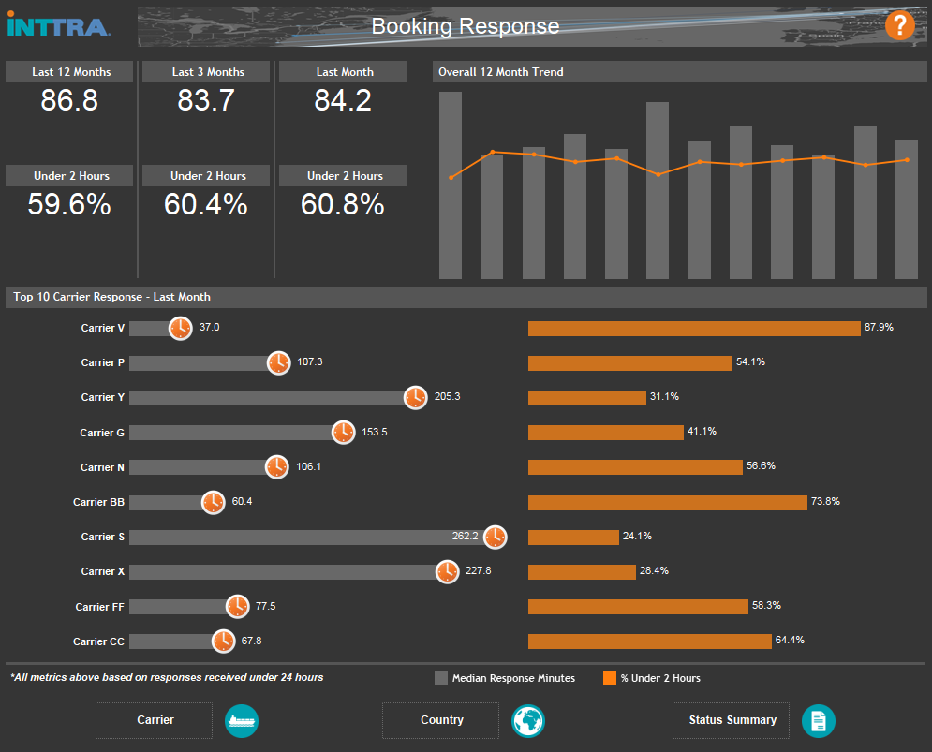This screenshot has width=932, height=752.
Task: Click Carrier V clock marker
Action: pyautogui.click(x=180, y=328)
